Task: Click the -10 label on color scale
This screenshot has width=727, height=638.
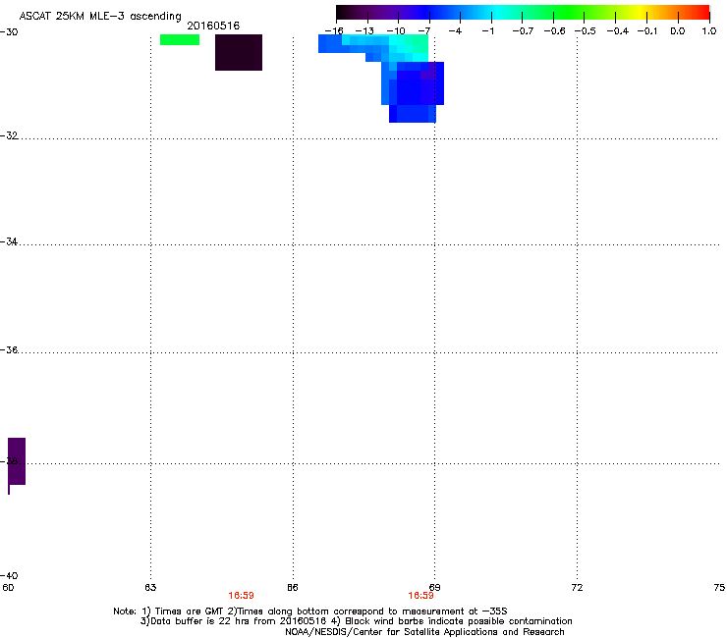Action: point(396,31)
